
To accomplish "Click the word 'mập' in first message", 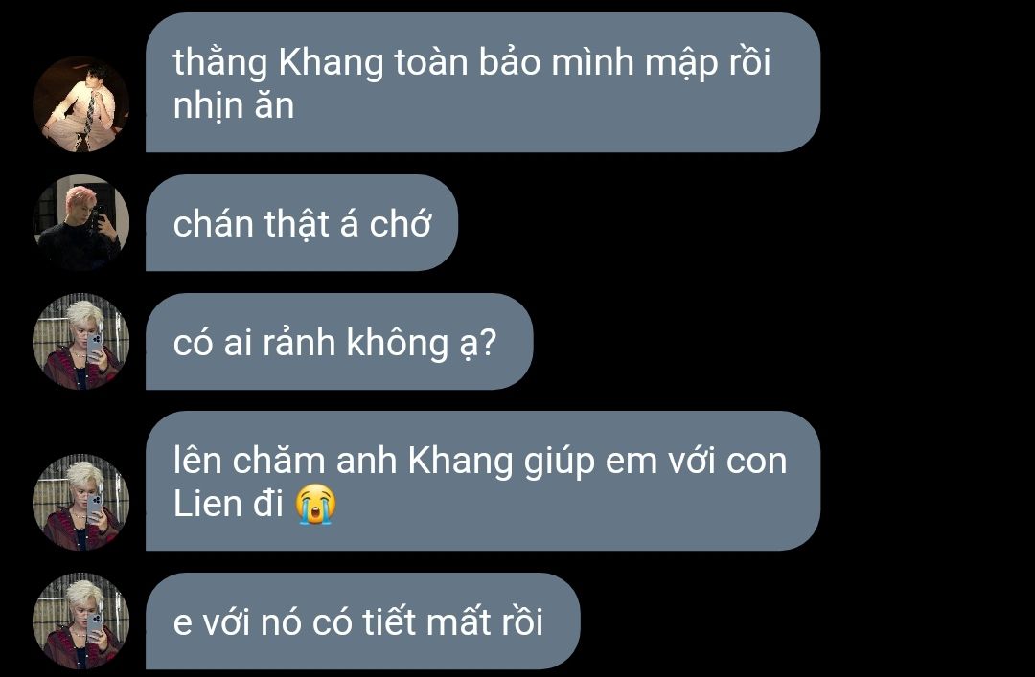I will [x=680, y=63].
